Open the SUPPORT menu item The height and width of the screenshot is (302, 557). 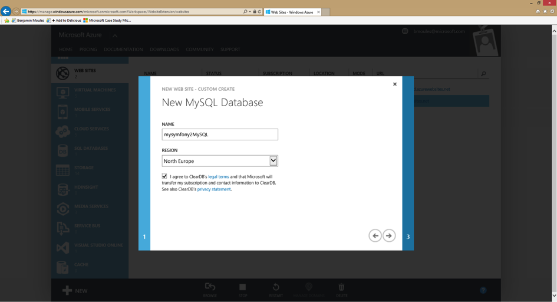pyautogui.click(x=230, y=50)
